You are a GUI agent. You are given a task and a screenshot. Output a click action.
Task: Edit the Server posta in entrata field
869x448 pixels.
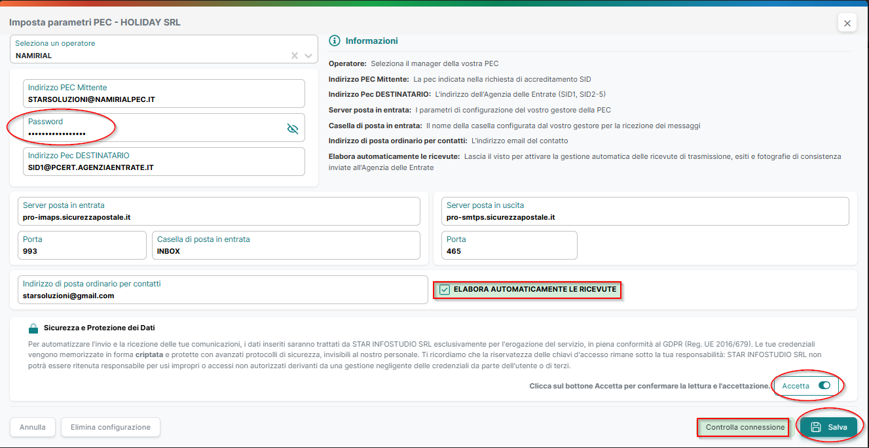pos(219,211)
